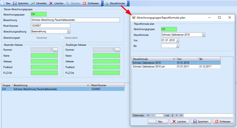237x128 pixels.
Task: Click cell 01.01.2011 in grid
Action: [187, 66]
